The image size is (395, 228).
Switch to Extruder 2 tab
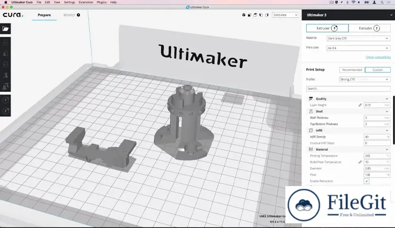[369, 28]
